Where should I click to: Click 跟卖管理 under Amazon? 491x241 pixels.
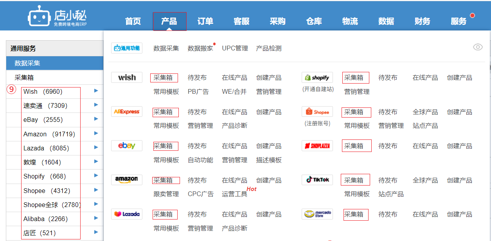(166, 194)
